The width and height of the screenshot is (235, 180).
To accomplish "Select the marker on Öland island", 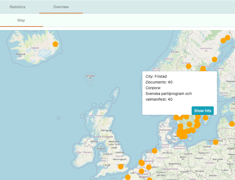I will click(x=206, y=118).
